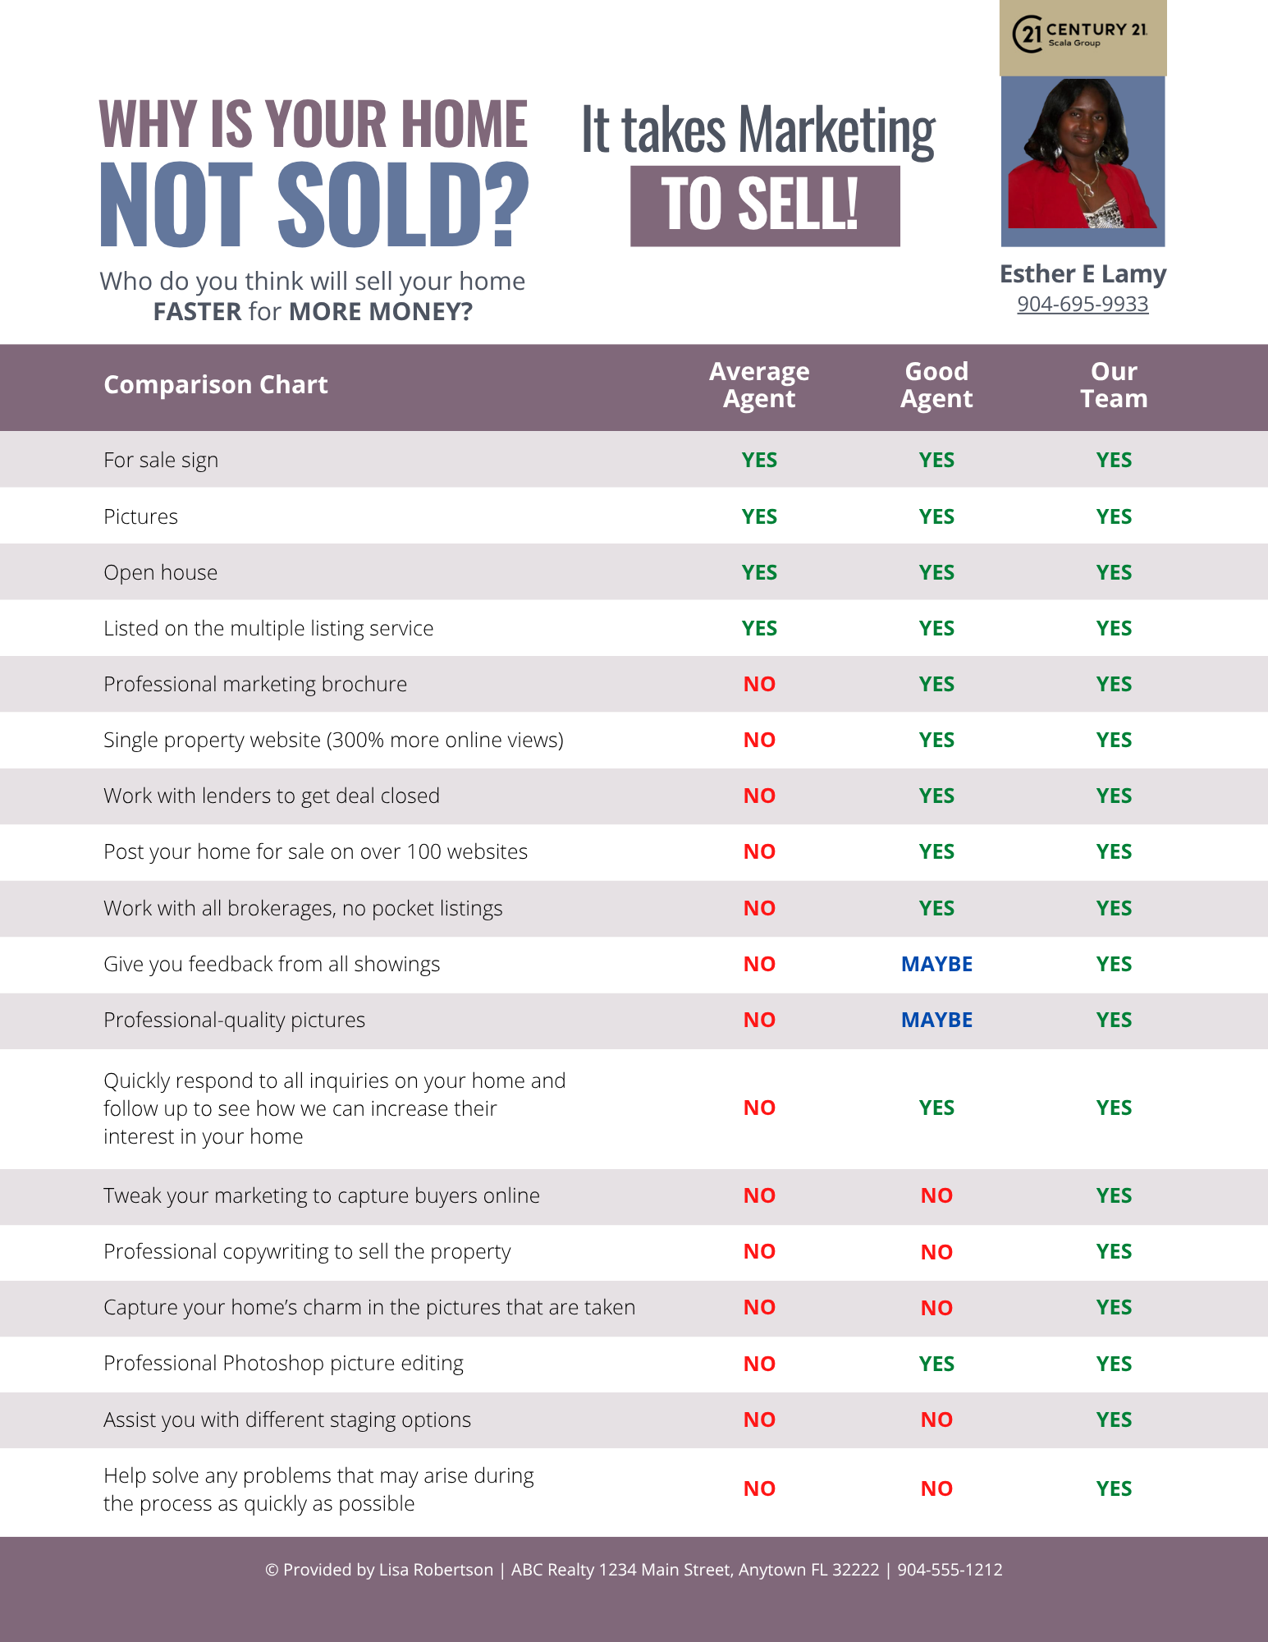Click the Esther E Lamy name text
The image size is (1268, 1642).
click(1083, 273)
